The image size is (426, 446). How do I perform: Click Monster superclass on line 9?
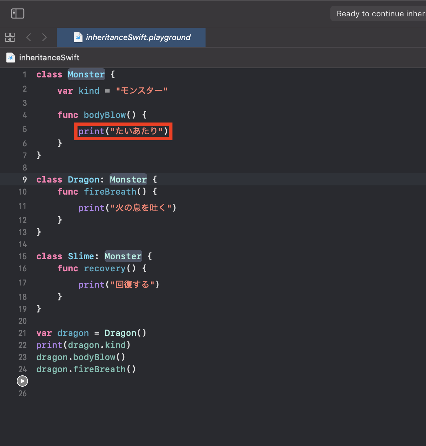point(128,180)
